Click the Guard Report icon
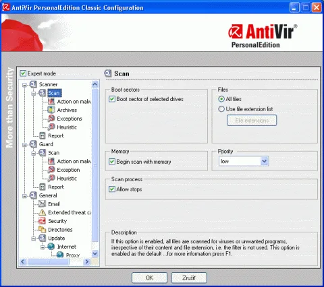 click(43, 187)
